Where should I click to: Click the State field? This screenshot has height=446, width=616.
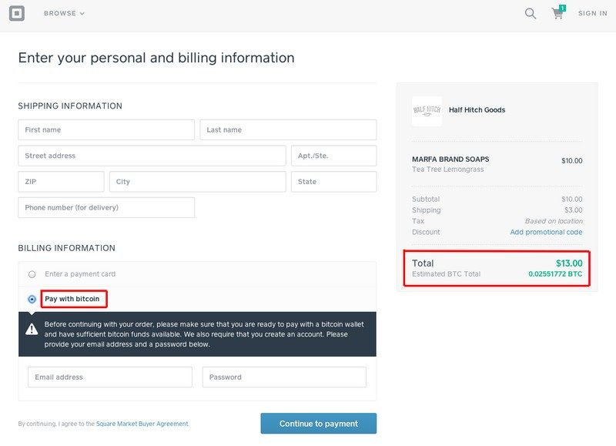click(334, 182)
